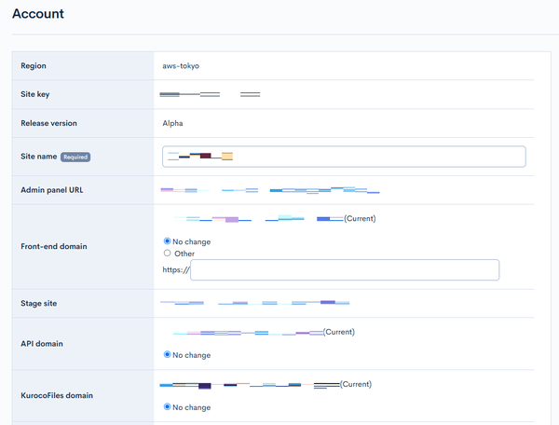Image resolution: width=559 pixels, height=425 pixels.
Task: Click the Admin panel URL label
Action: 51,190
